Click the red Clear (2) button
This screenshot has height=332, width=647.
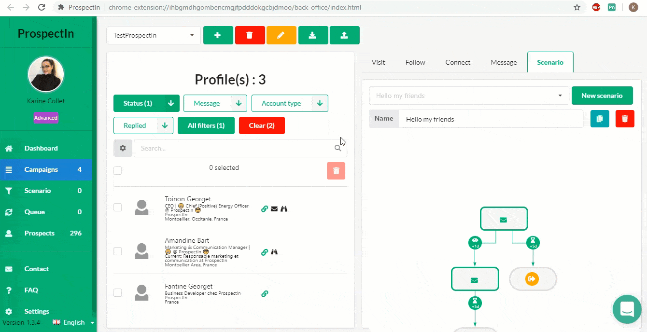pyautogui.click(x=262, y=125)
